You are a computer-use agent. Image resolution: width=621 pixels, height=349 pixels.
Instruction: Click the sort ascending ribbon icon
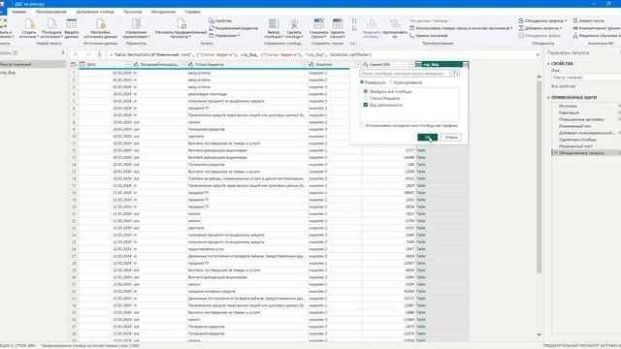[354, 20]
